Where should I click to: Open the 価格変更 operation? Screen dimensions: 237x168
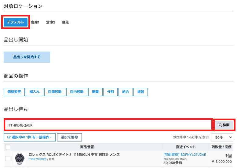click(x=14, y=92)
